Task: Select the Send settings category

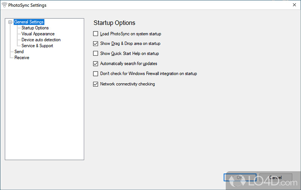Action: point(19,52)
